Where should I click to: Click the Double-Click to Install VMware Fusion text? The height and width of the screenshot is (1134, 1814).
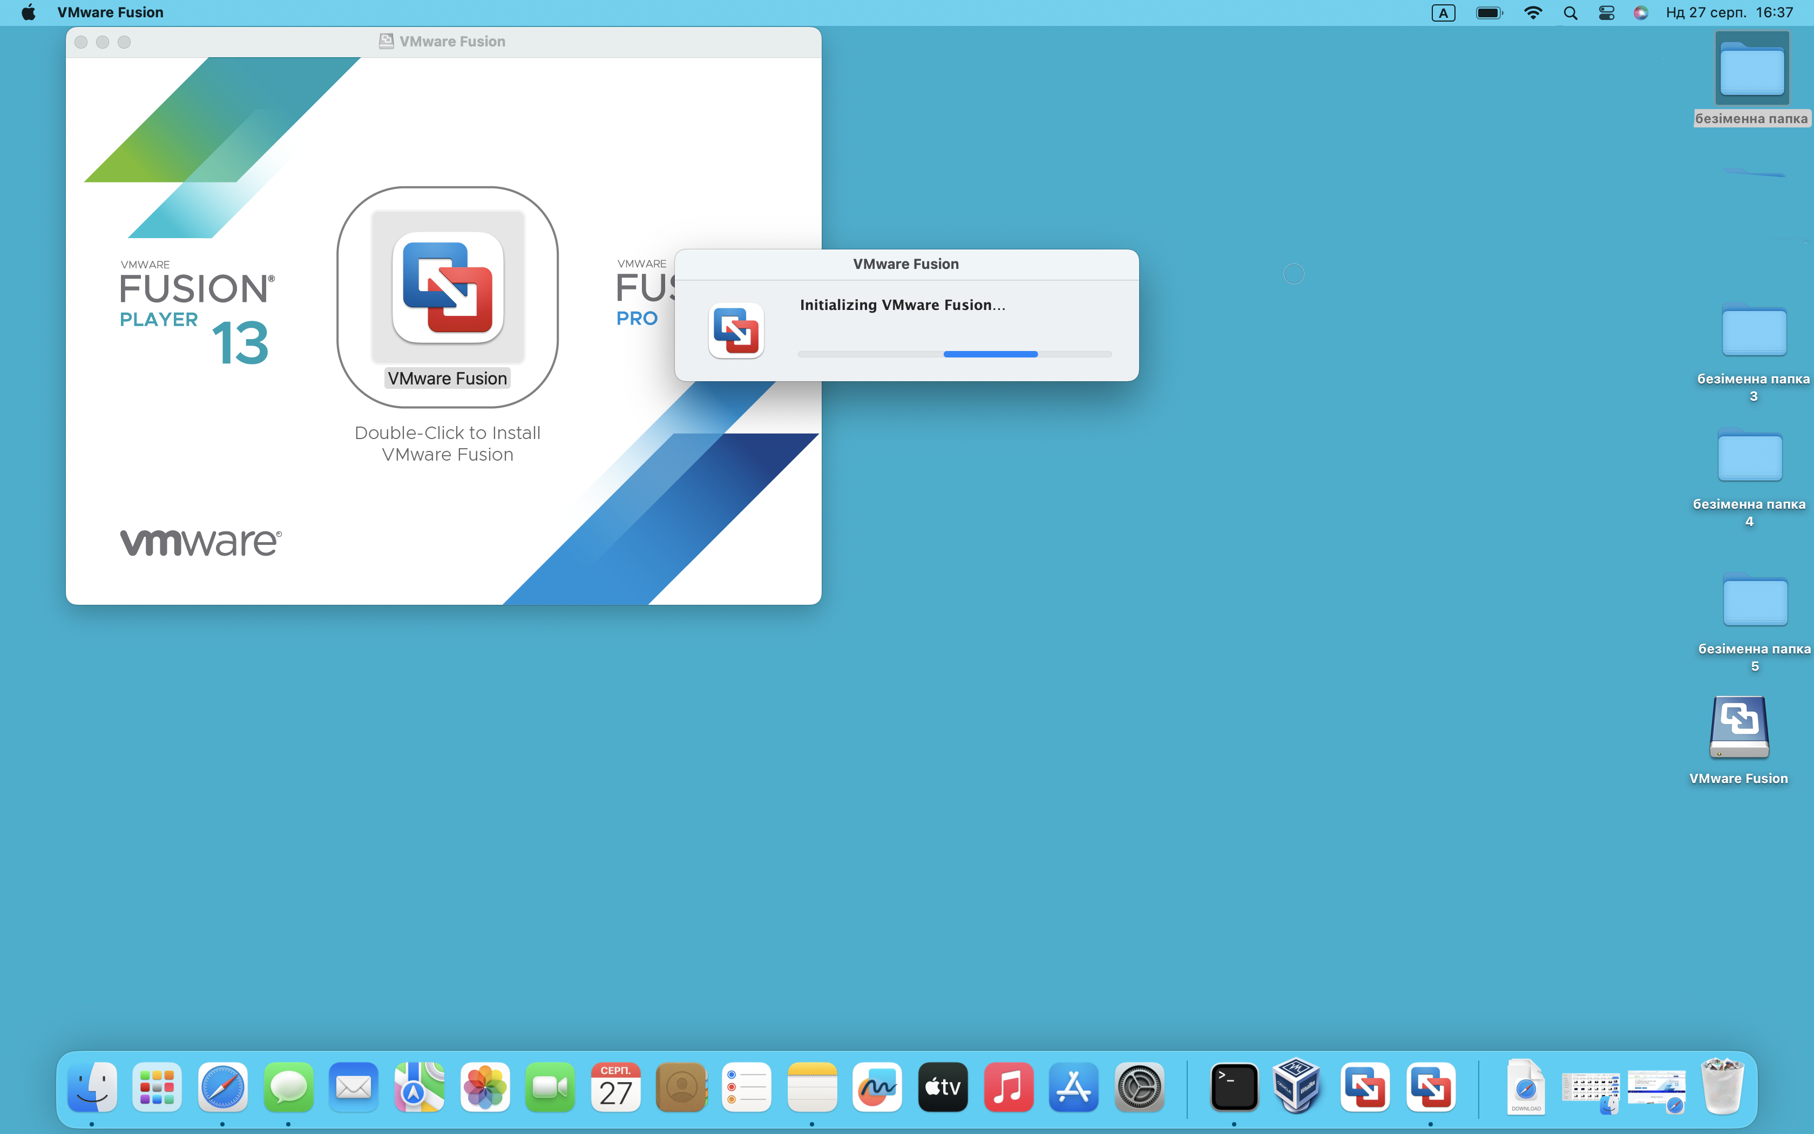(x=448, y=443)
